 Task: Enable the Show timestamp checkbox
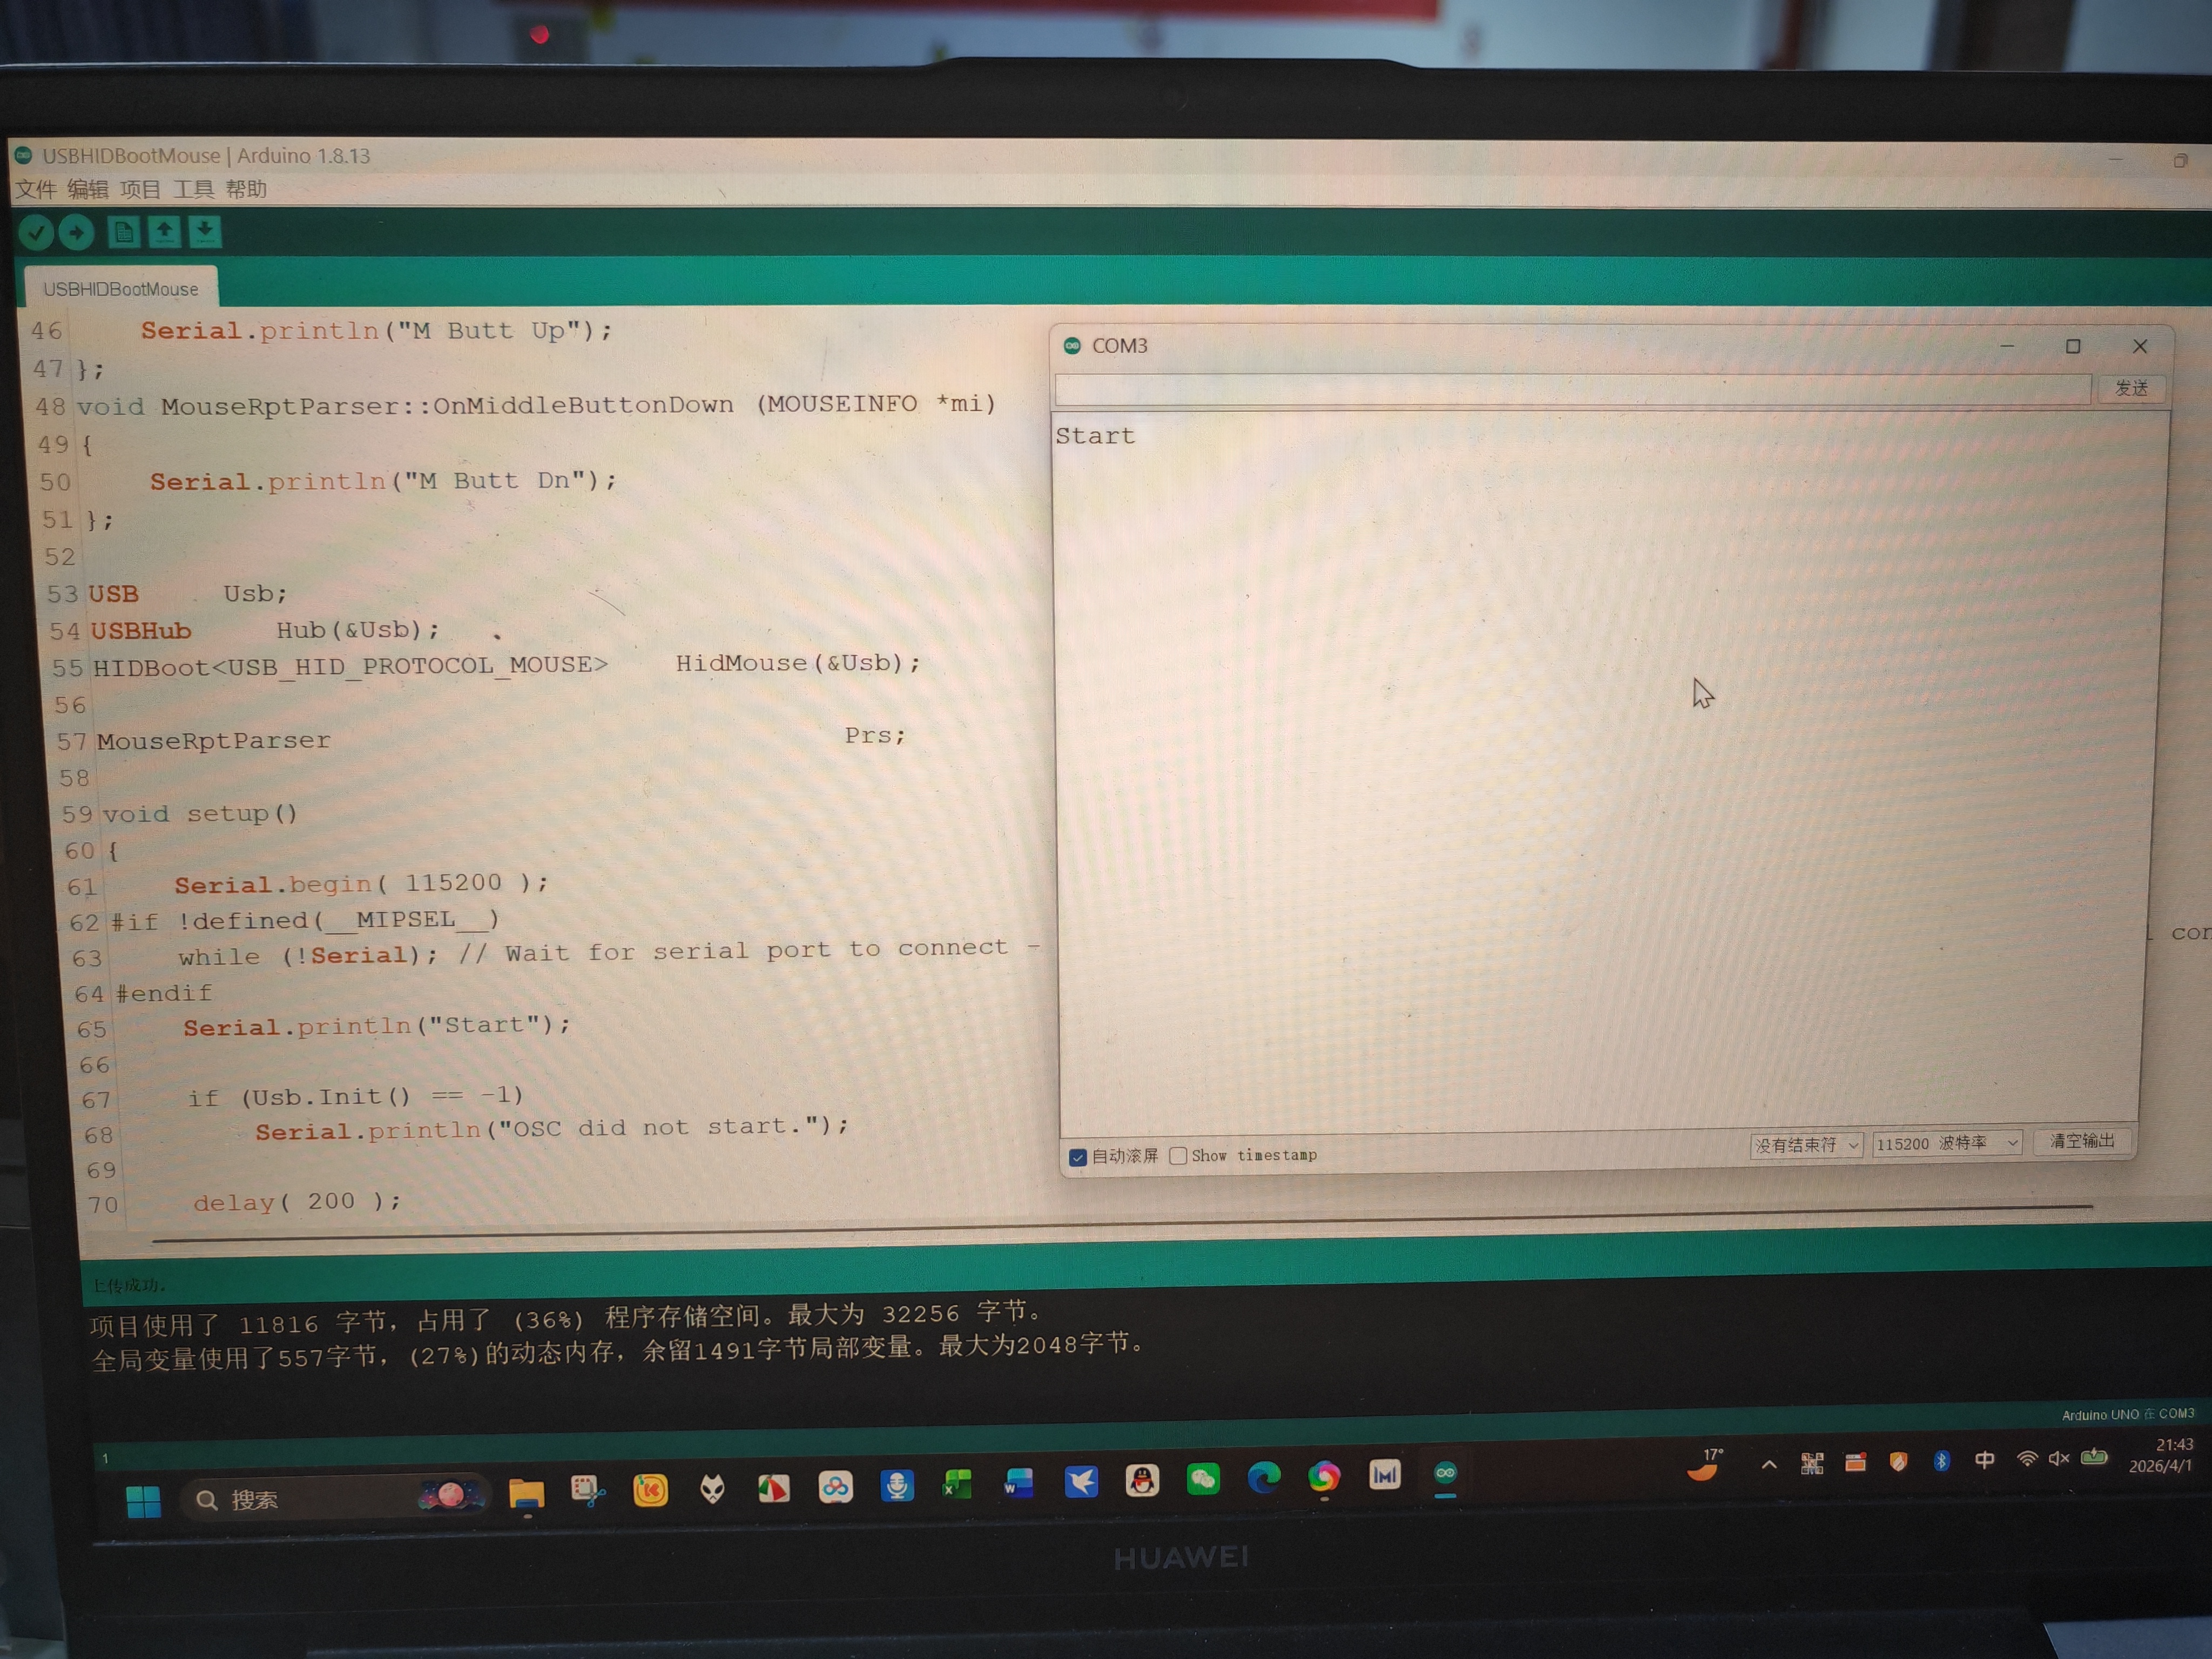click(1178, 1156)
